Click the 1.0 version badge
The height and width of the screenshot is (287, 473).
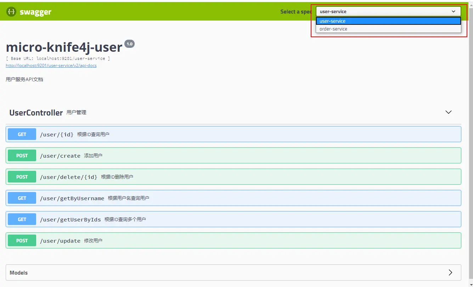[129, 44]
